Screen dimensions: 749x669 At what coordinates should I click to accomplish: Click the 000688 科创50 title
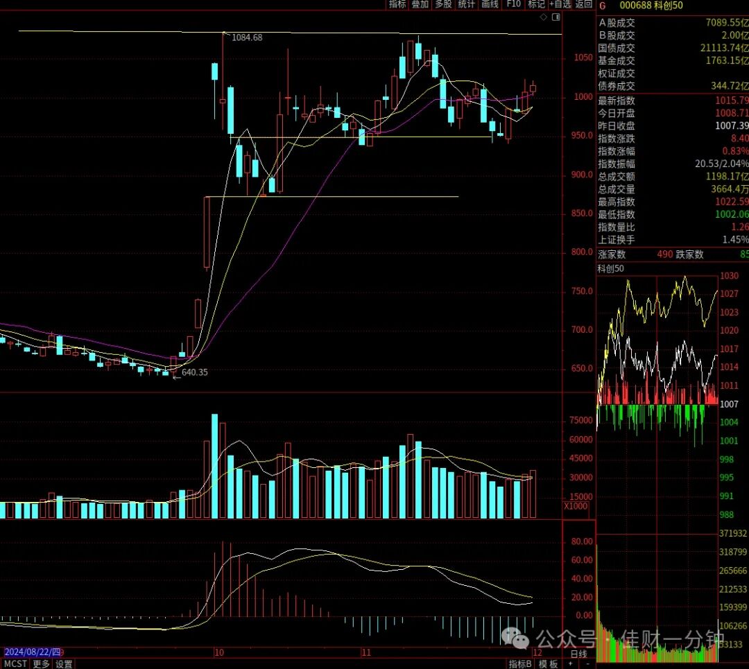tap(651, 6)
